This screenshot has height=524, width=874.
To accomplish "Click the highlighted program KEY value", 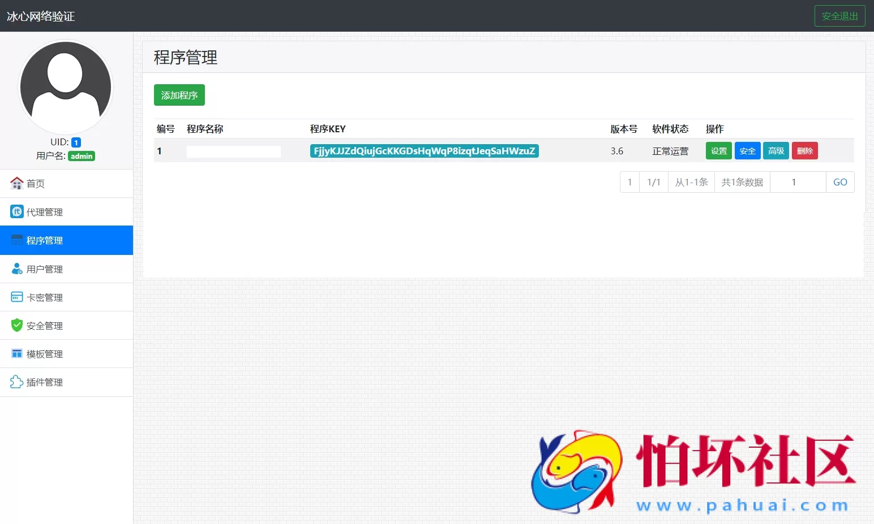I will pyautogui.click(x=423, y=151).
